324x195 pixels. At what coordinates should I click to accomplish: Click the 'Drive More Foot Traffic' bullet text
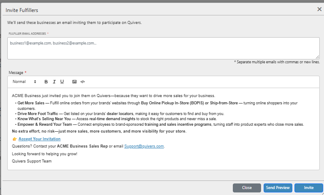pyautogui.click(x=38, y=114)
